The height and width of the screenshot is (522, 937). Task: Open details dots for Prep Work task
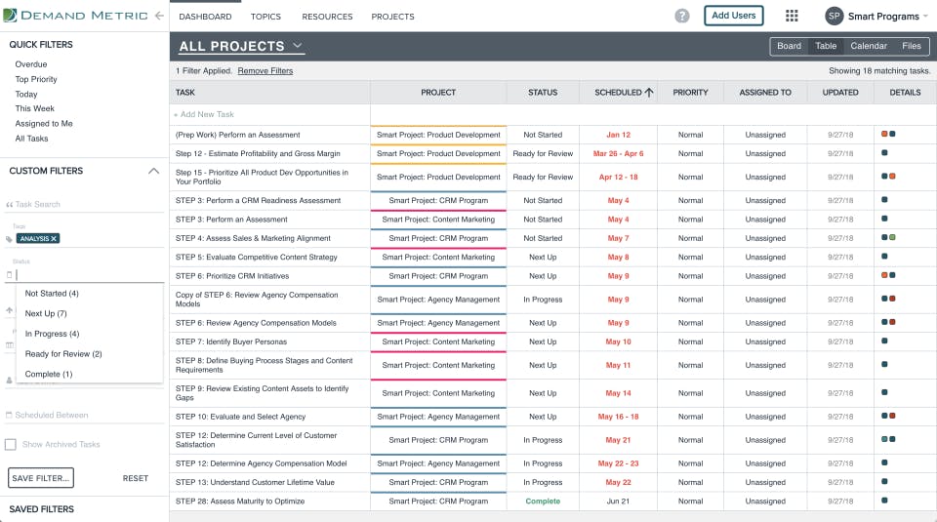(888, 135)
